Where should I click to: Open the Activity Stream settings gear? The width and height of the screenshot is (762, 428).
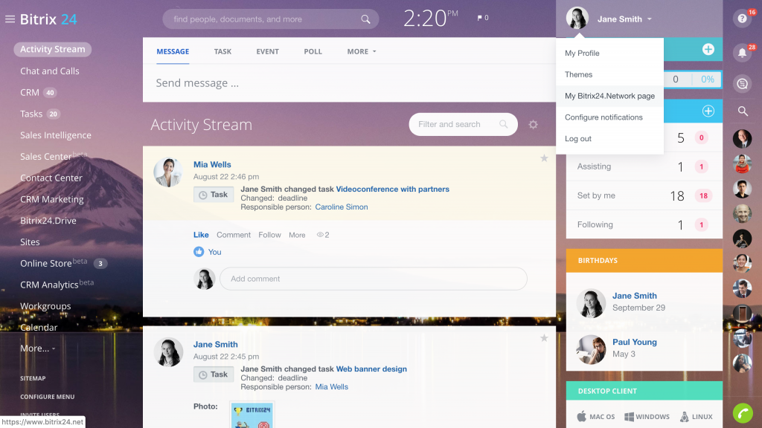pos(534,124)
